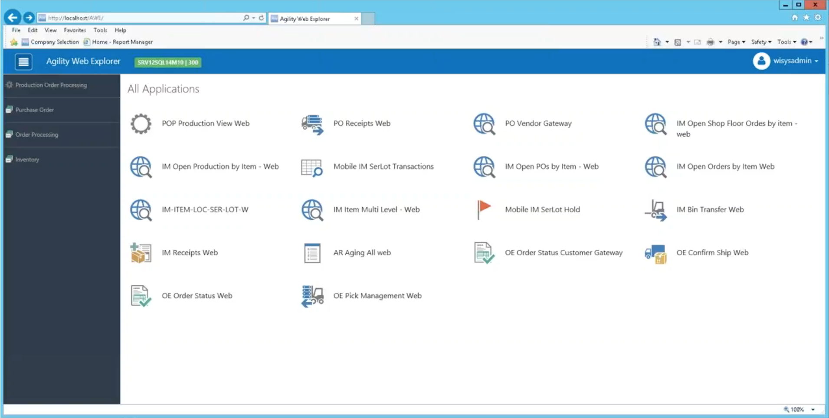The image size is (829, 418).
Task: Open the PO Vendor Gateway label
Action: (538, 123)
